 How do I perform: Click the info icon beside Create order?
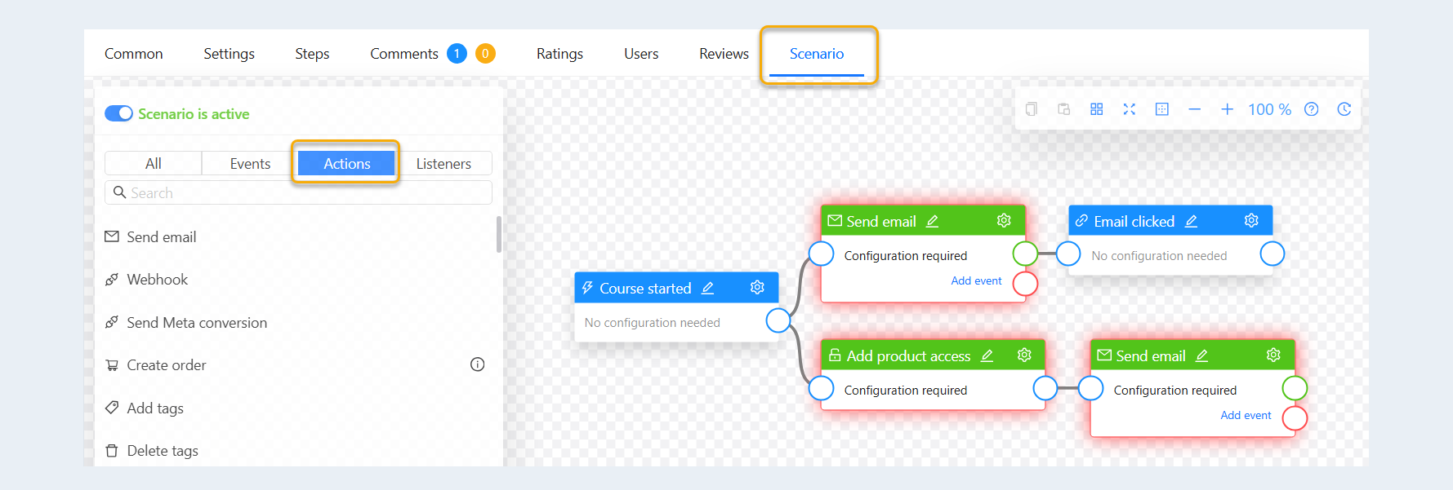click(x=477, y=364)
